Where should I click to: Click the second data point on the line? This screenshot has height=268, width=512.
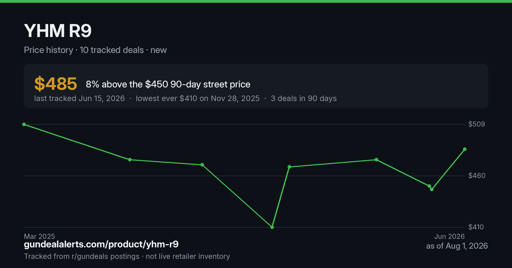[x=130, y=160]
